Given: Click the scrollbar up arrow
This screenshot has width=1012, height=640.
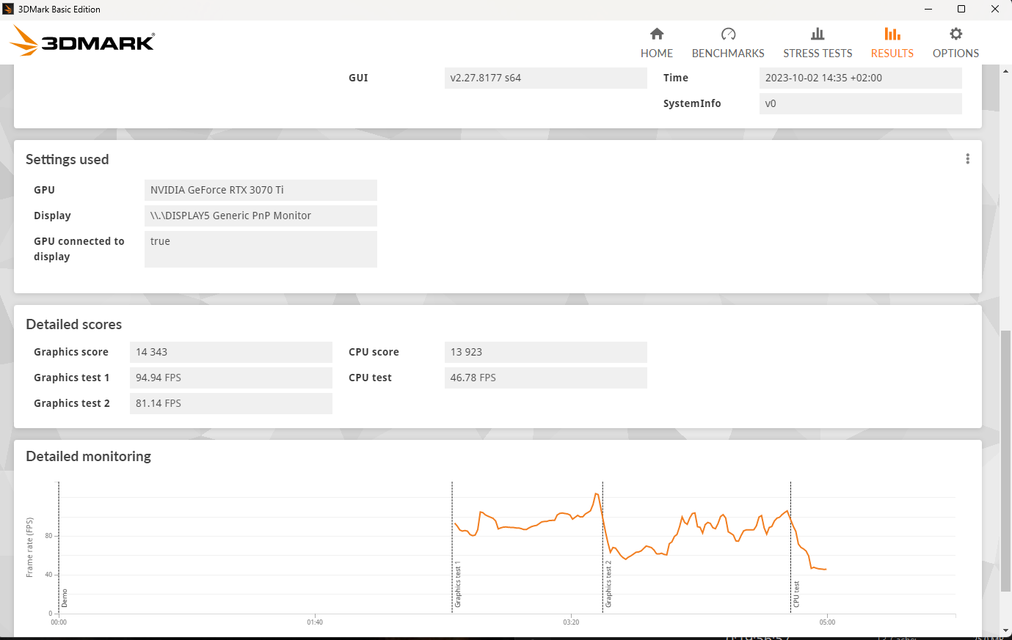Looking at the screenshot, I should tap(1005, 70).
